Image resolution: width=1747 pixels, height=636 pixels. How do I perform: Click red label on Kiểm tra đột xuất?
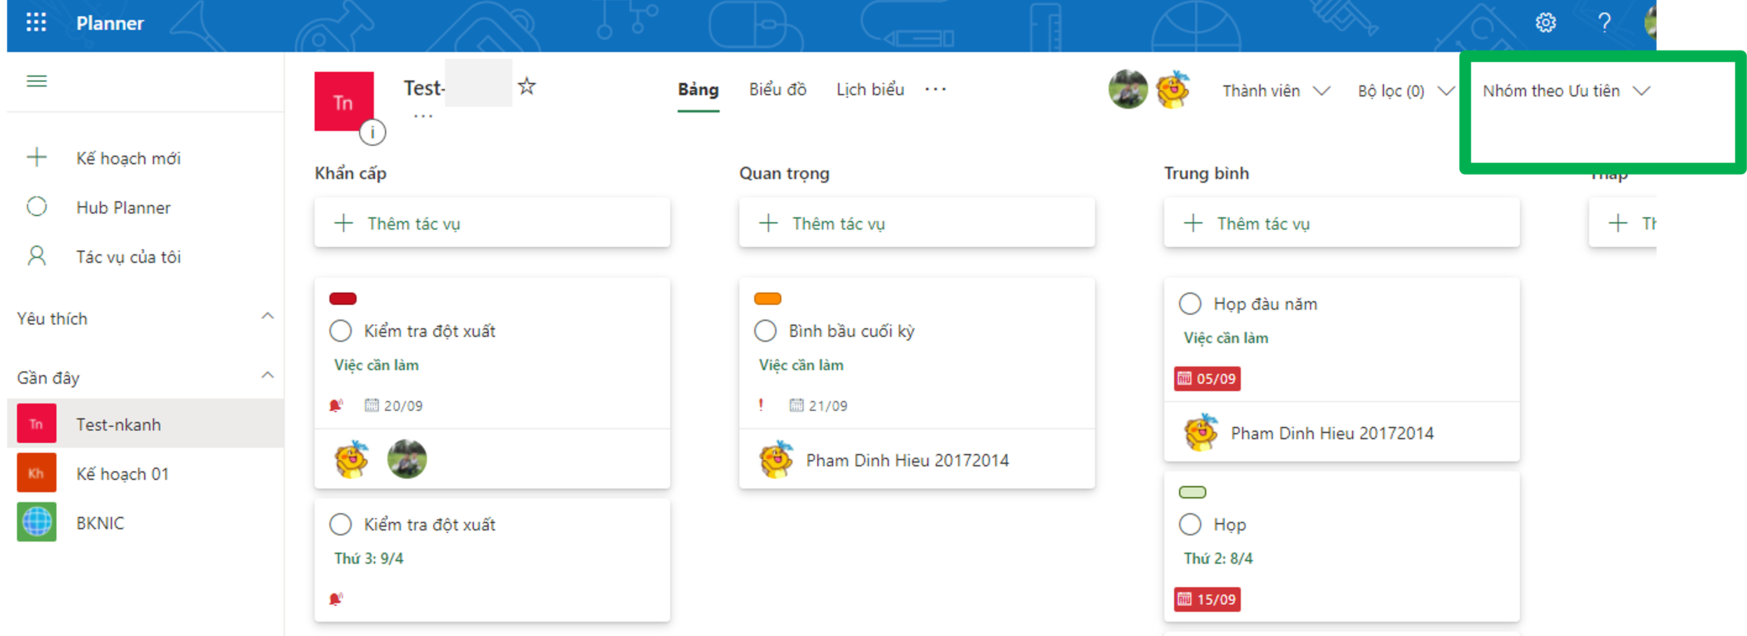342,299
